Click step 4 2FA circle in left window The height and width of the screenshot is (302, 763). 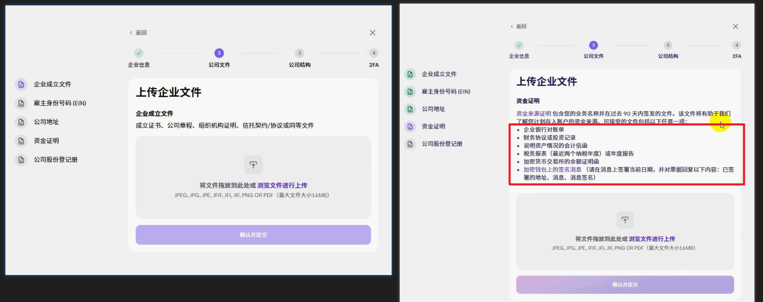tap(374, 53)
